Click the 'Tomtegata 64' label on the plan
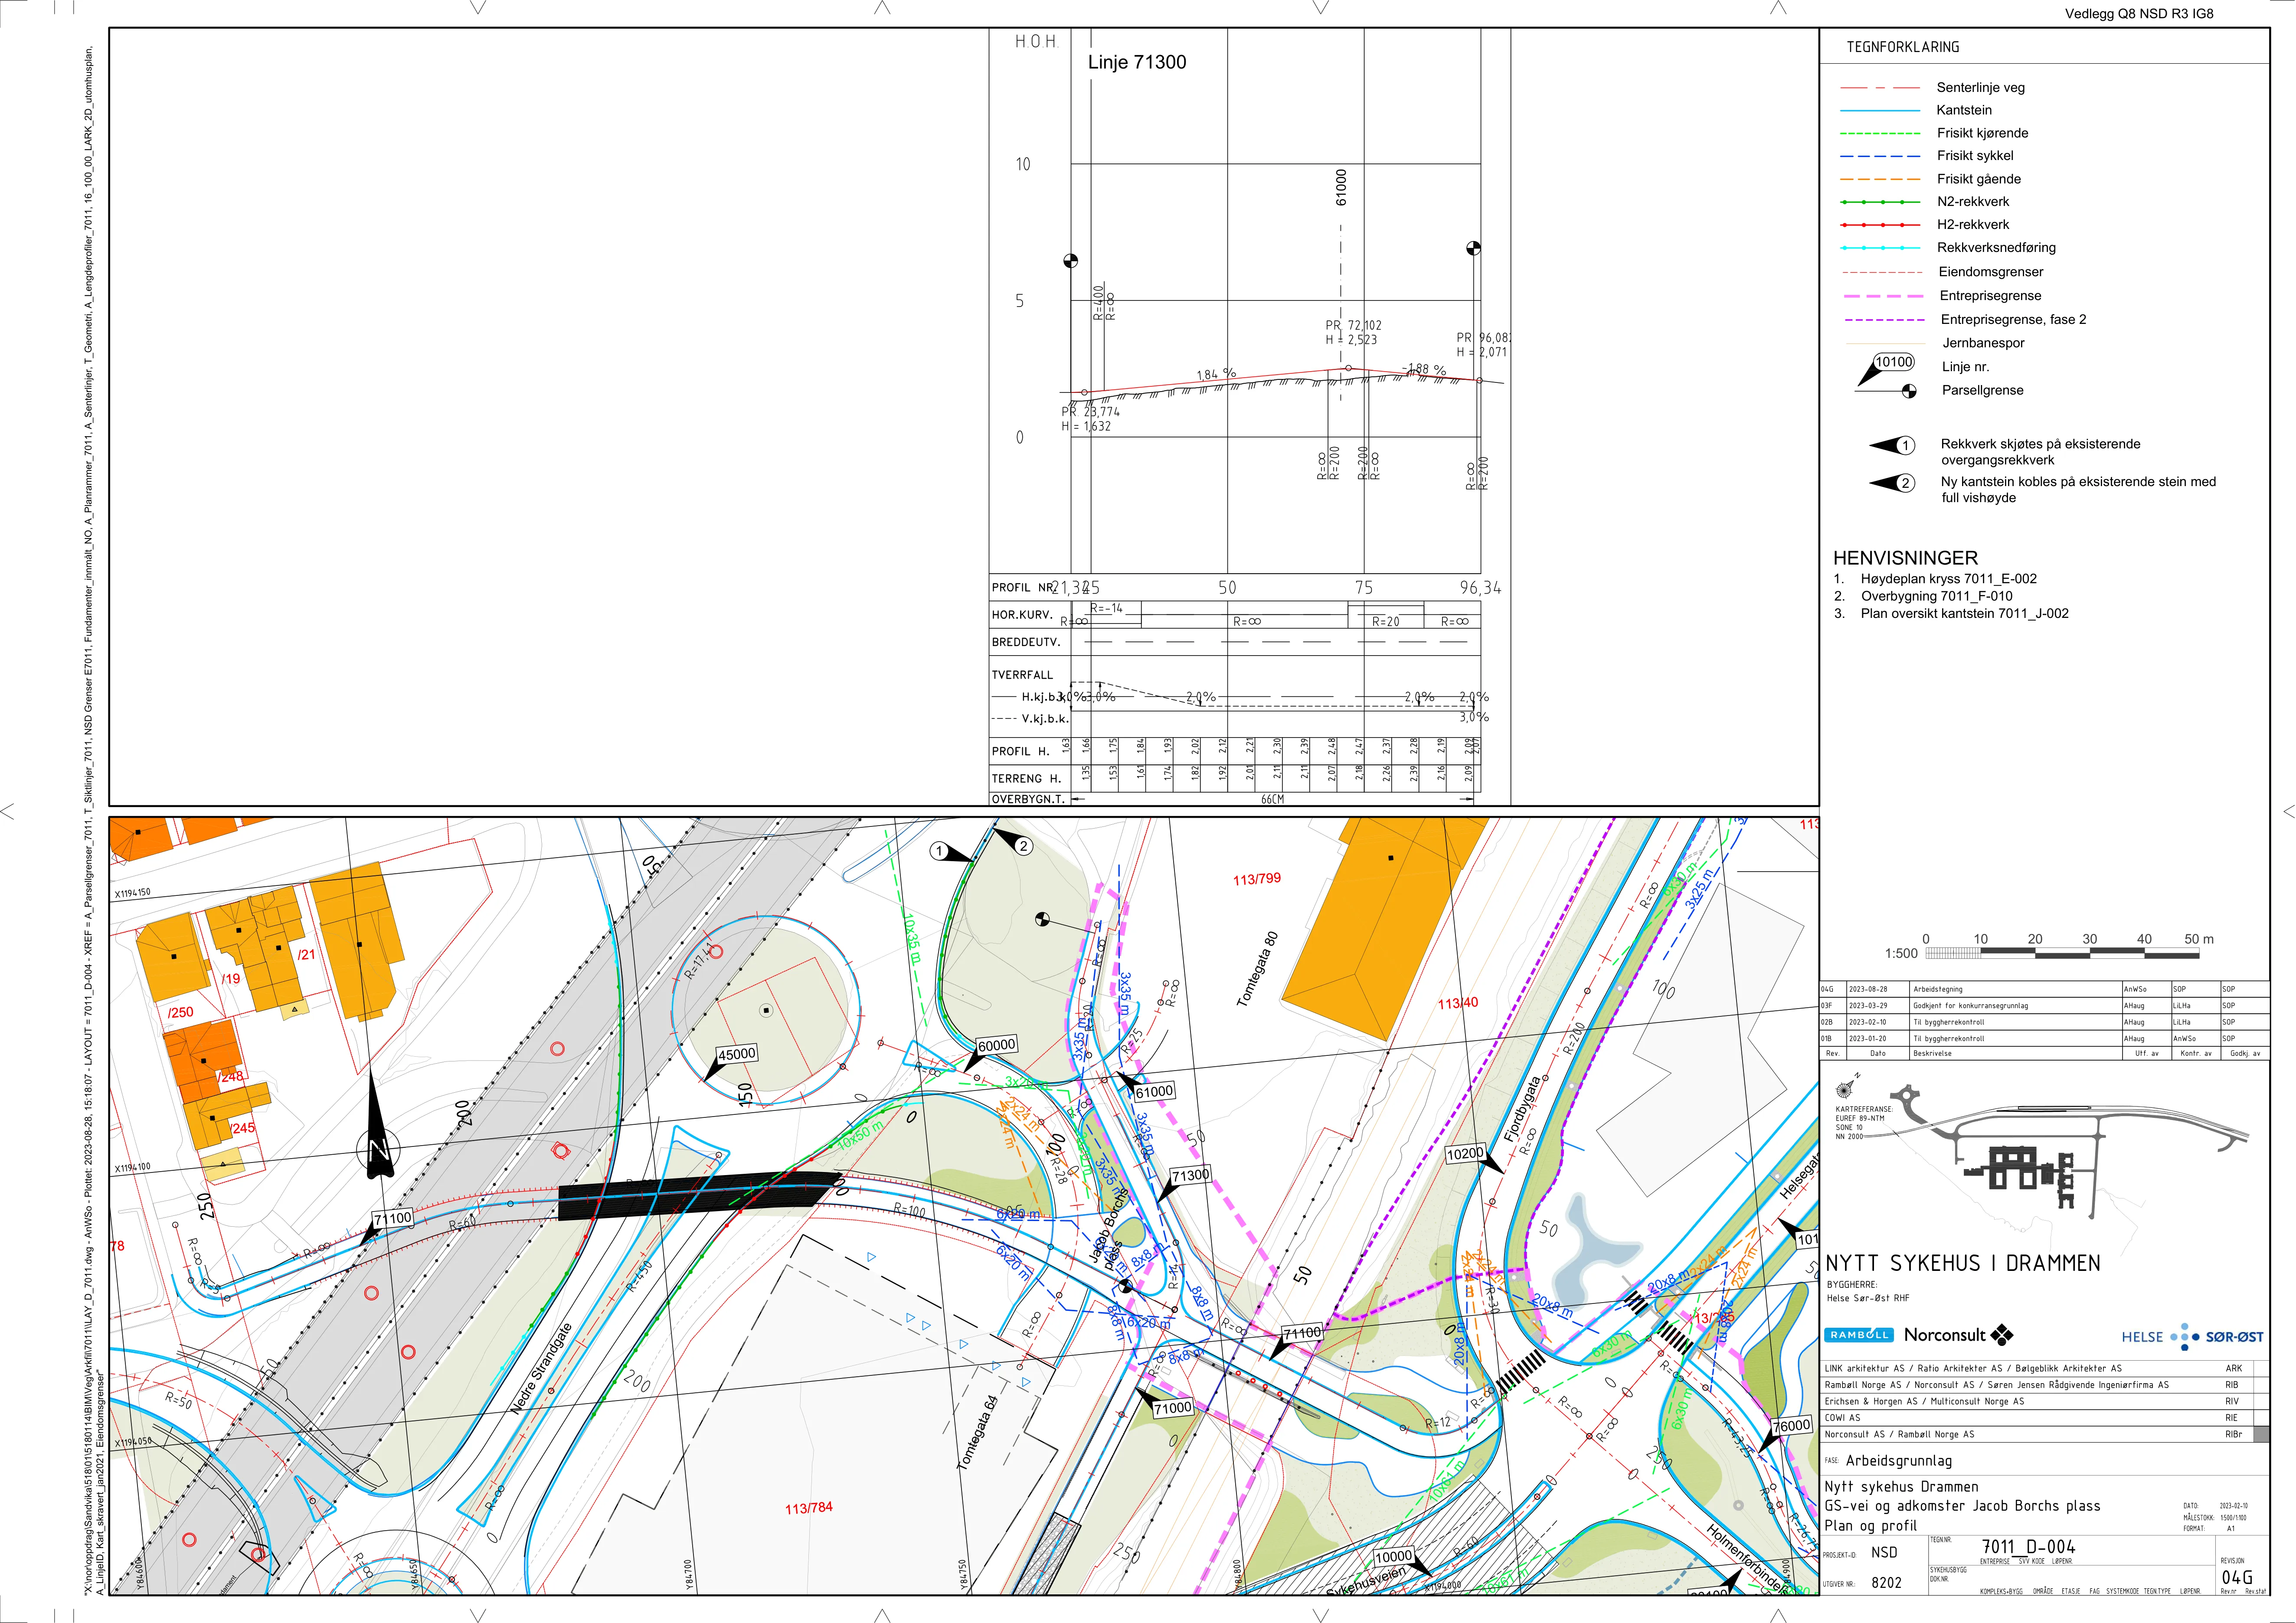 click(977, 1433)
